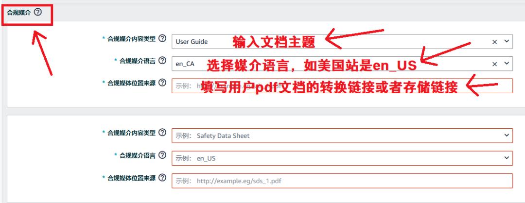Click the 合规媒介内容类型 label beside Safety Data Sheet
This screenshot has height=203, width=525.
click(x=132, y=133)
